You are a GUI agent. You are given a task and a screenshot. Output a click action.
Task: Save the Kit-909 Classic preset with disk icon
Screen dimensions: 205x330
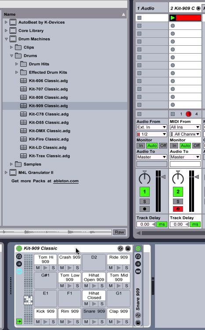[128, 249]
